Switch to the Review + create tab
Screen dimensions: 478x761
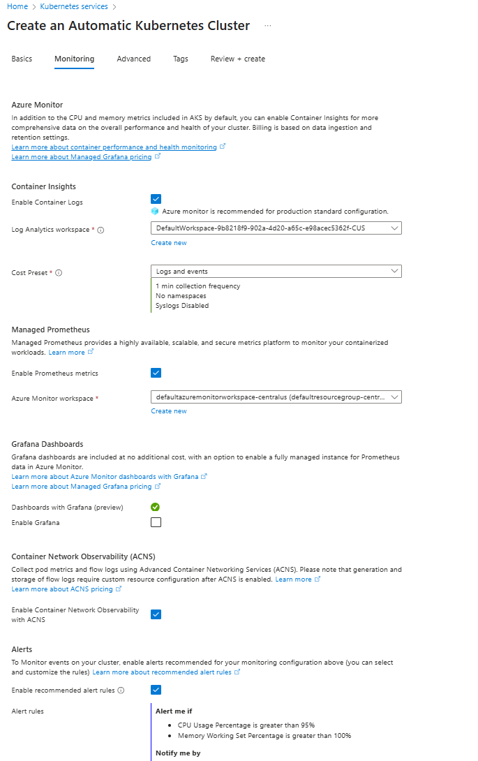237,59
